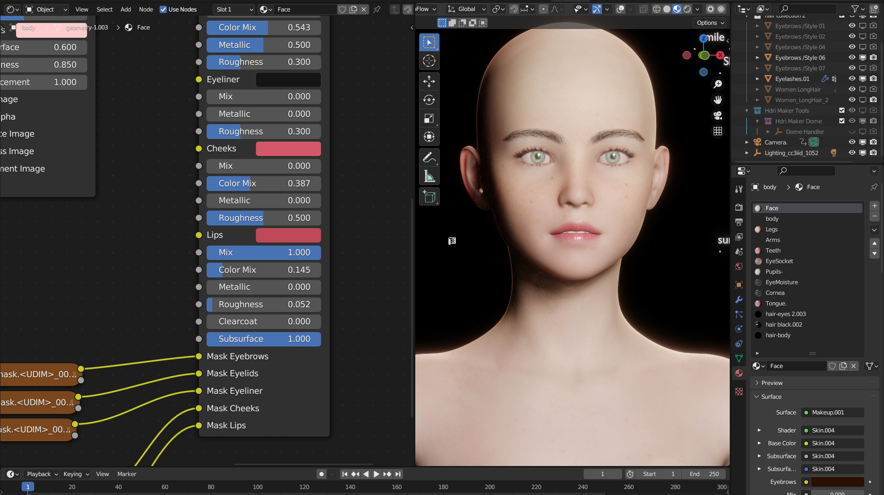
Task: Toggle camera view with camera icon
Action: (718, 115)
